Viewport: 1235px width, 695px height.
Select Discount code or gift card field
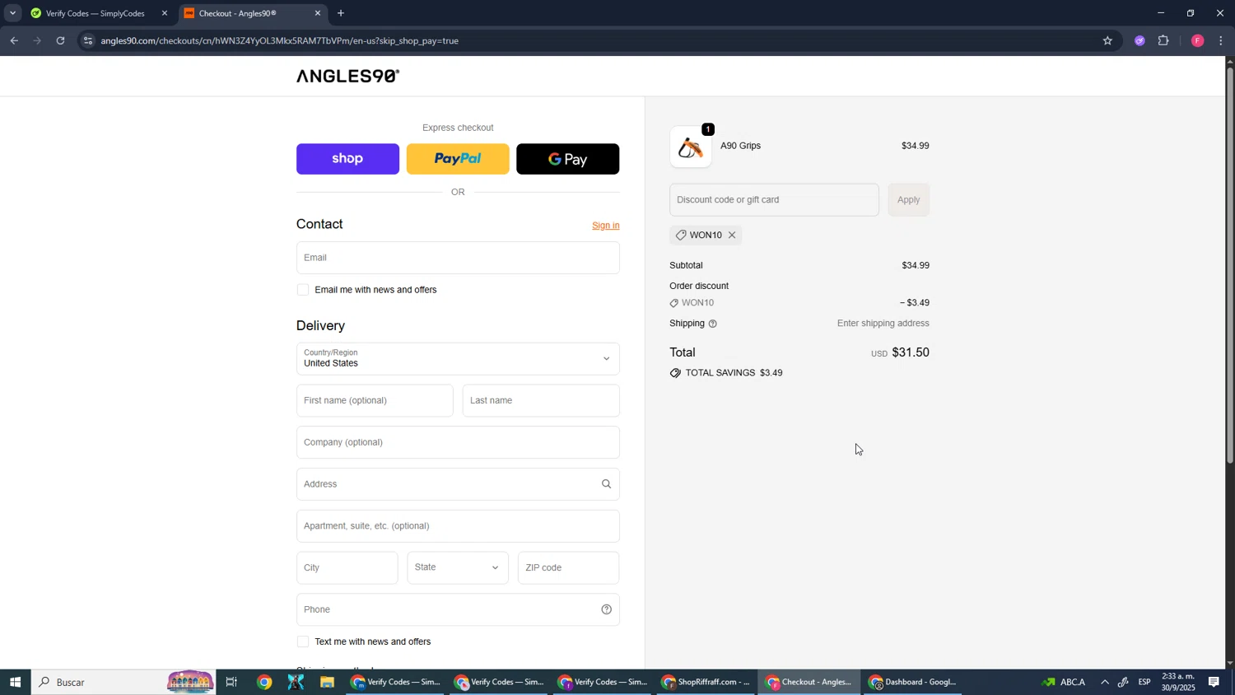tap(774, 200)
